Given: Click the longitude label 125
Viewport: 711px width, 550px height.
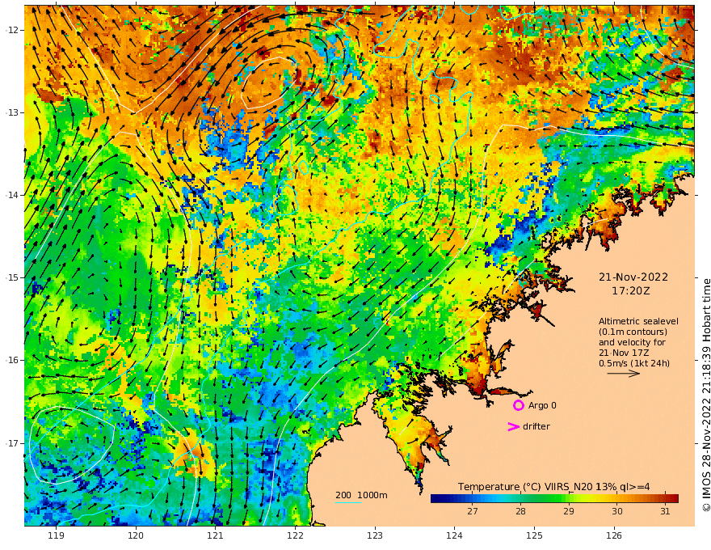Looking at the screenshot, I should [534, 535].
